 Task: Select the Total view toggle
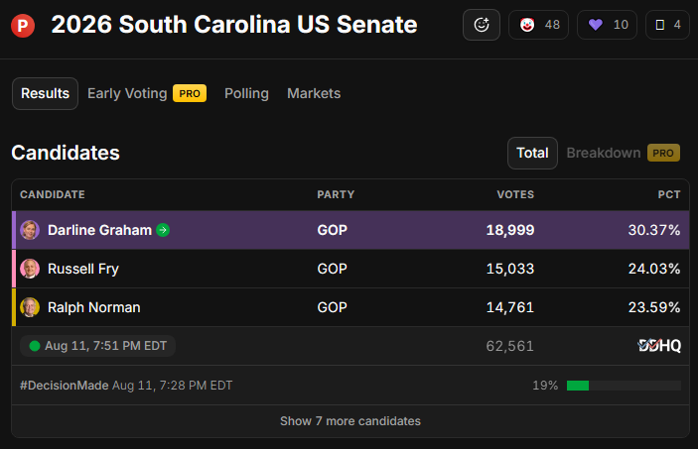532,153
